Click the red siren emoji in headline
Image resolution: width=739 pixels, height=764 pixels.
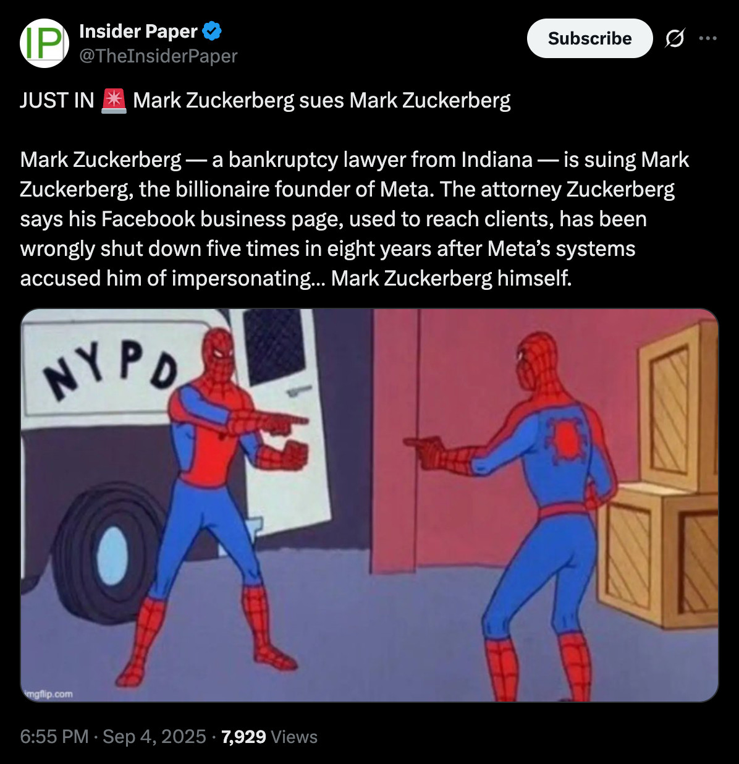(x=113, y=100)
